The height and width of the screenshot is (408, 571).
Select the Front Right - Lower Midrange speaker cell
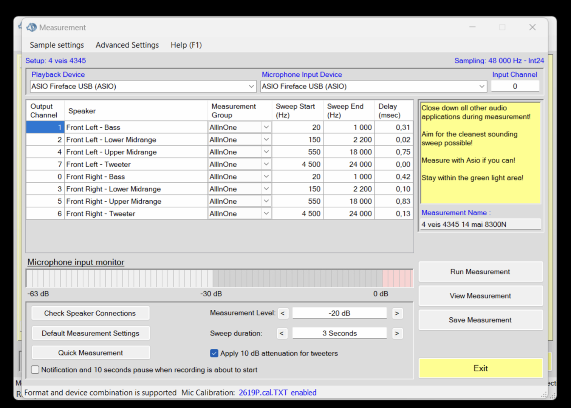point(136,189)
